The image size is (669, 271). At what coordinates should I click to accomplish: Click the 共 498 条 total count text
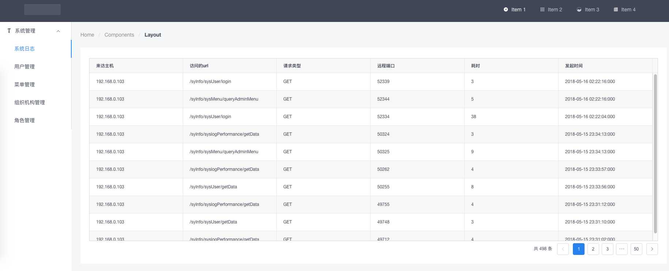coord(543,249)
